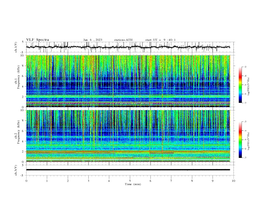Click the "start UT = 9 :40: 1" text
Image resolution: width=263 pixels, height=203 pixels.
tap(160, 40)
